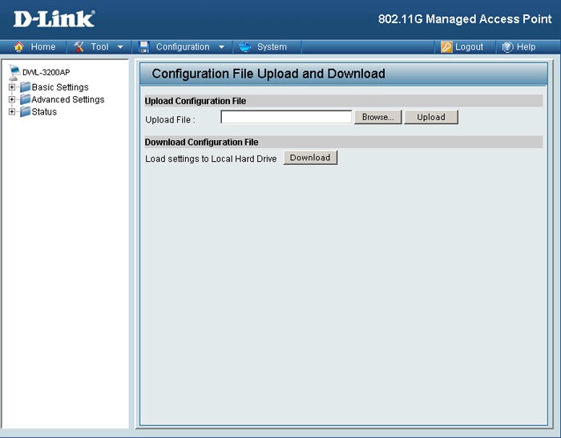Go to the Home menu item

pos(43,46)
